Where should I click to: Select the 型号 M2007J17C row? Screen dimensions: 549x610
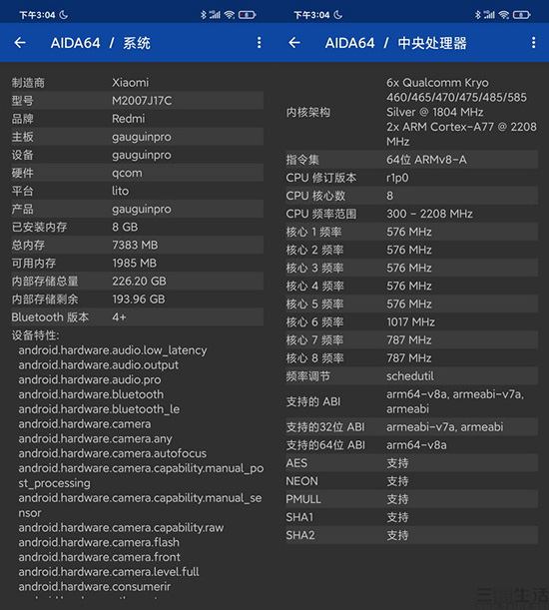(137, 101)
